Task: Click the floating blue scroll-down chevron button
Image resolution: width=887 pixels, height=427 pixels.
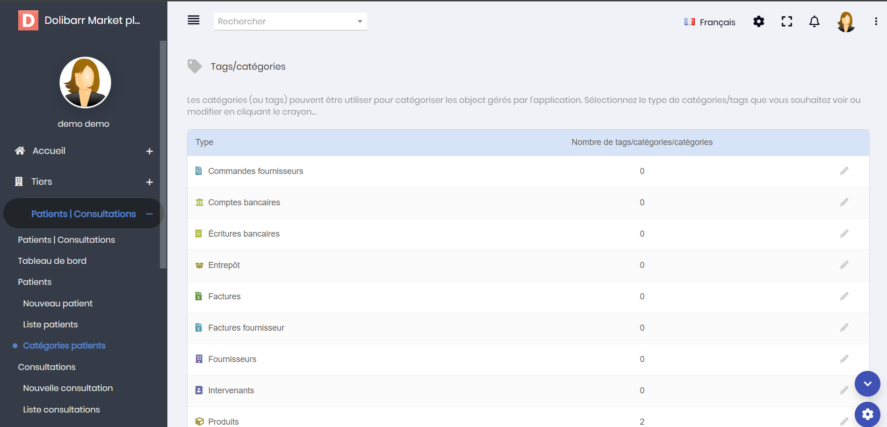Action: [867, 384]
